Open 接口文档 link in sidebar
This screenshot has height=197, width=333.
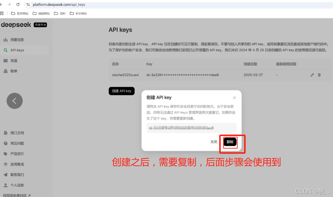17,133
